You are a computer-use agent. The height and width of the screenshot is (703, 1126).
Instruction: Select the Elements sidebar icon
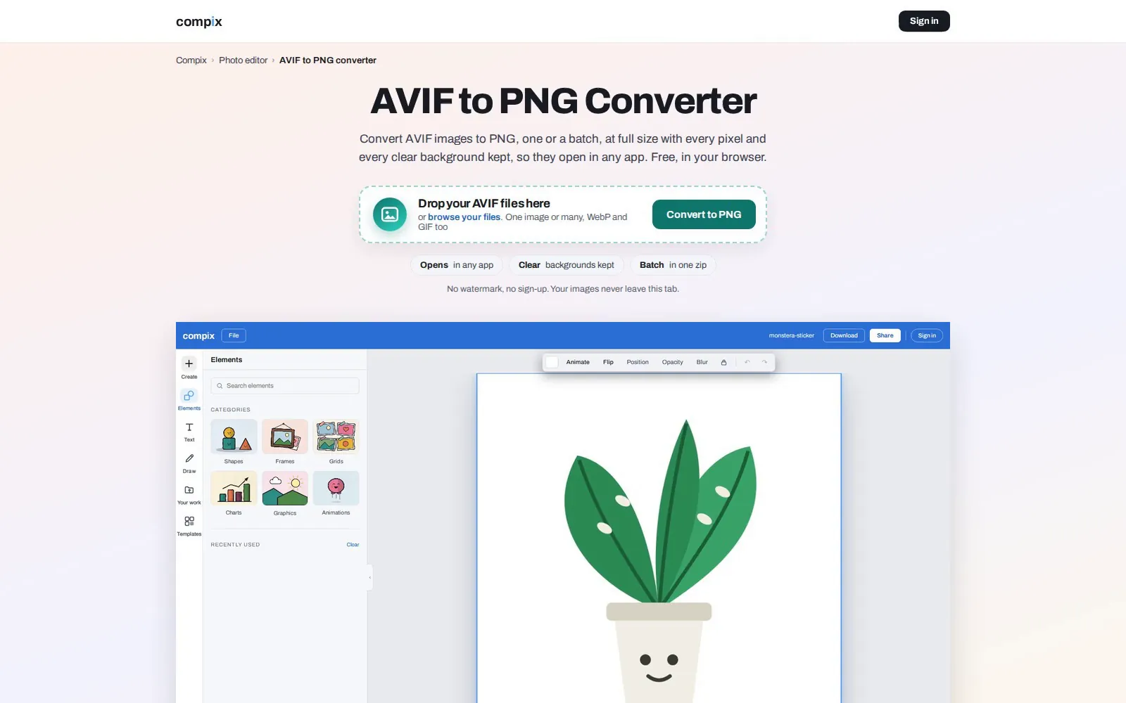click(x=189, y=395)
